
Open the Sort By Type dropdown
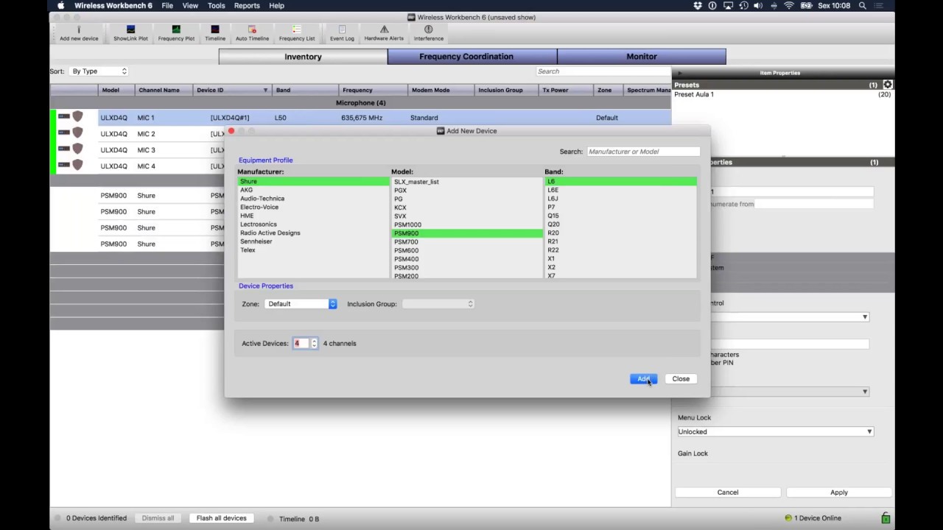pyautogui.click(x=99, y=71)
